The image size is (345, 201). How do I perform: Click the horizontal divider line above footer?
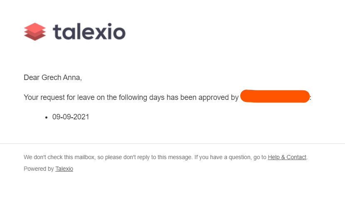click(172, 144)
